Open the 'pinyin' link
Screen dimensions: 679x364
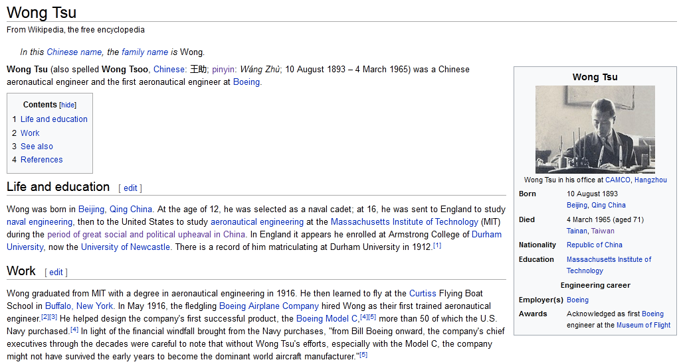[x=223, y=69]
